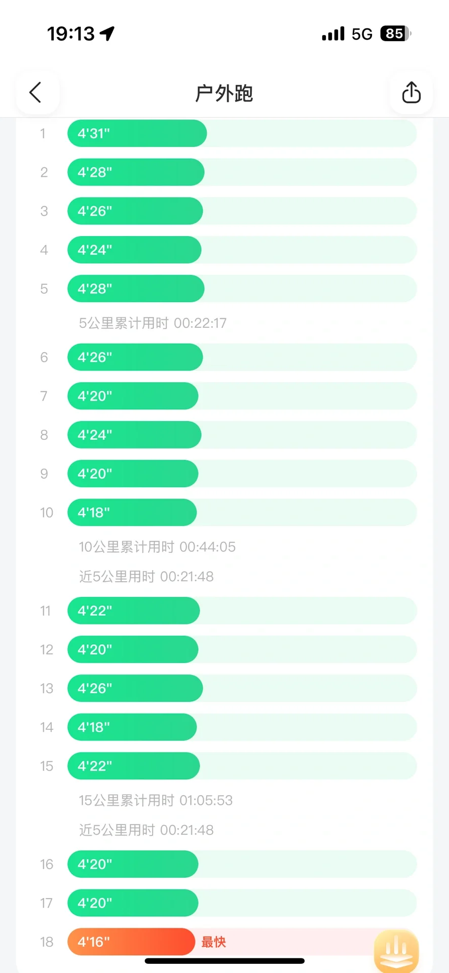Tap 10公里累计用时 00:44:05 text
The width and height of the screenshot is (449, 973).
pyautogui.click(x=157, y=547)
